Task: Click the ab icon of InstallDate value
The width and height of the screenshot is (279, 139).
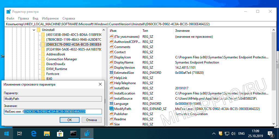Action: coord(111,88)
